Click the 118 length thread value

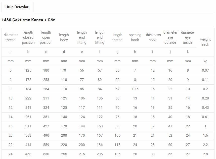pos(117,145)
